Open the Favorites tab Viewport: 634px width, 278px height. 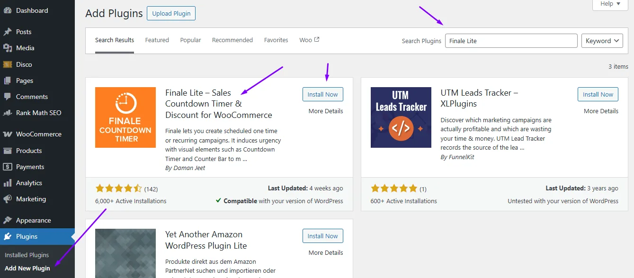(x=276, y=40)
